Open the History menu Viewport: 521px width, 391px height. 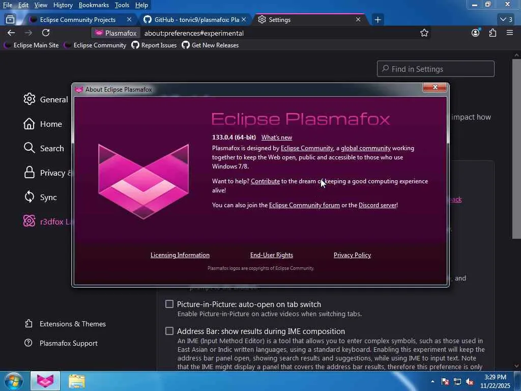[63, 5]
